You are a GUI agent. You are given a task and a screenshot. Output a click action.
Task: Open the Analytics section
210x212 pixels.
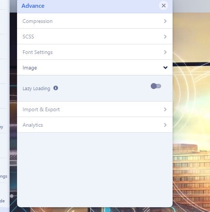(95, 125)
